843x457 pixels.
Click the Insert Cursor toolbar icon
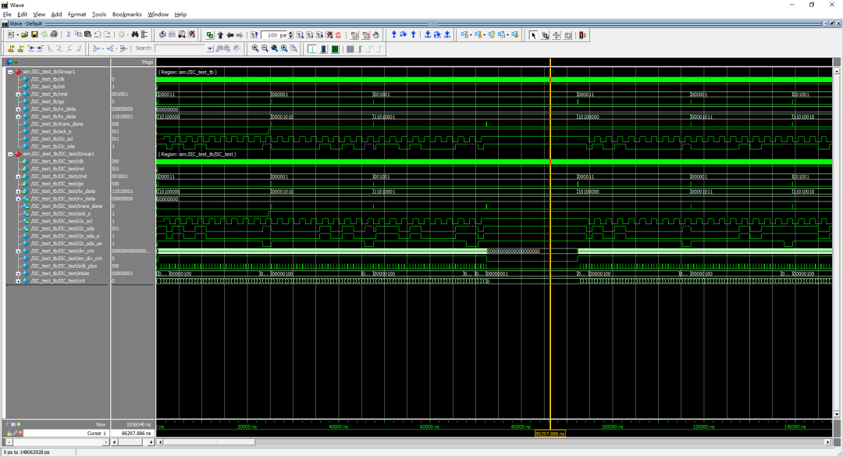point(11,48)
